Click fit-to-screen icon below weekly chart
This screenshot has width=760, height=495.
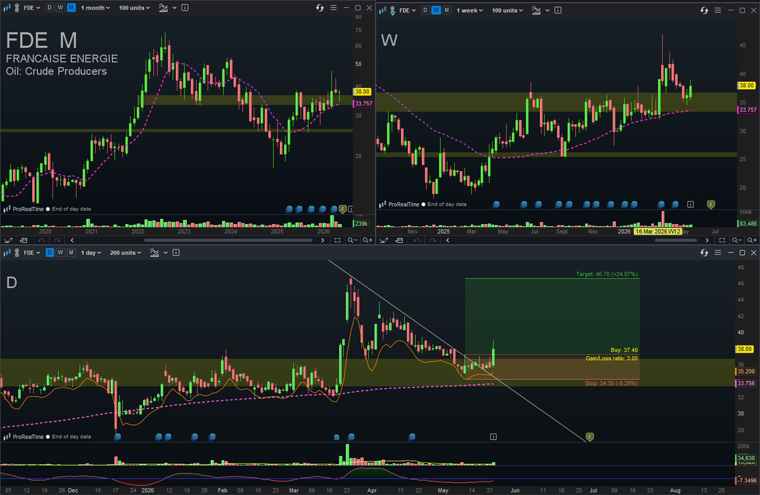[721, 240]
